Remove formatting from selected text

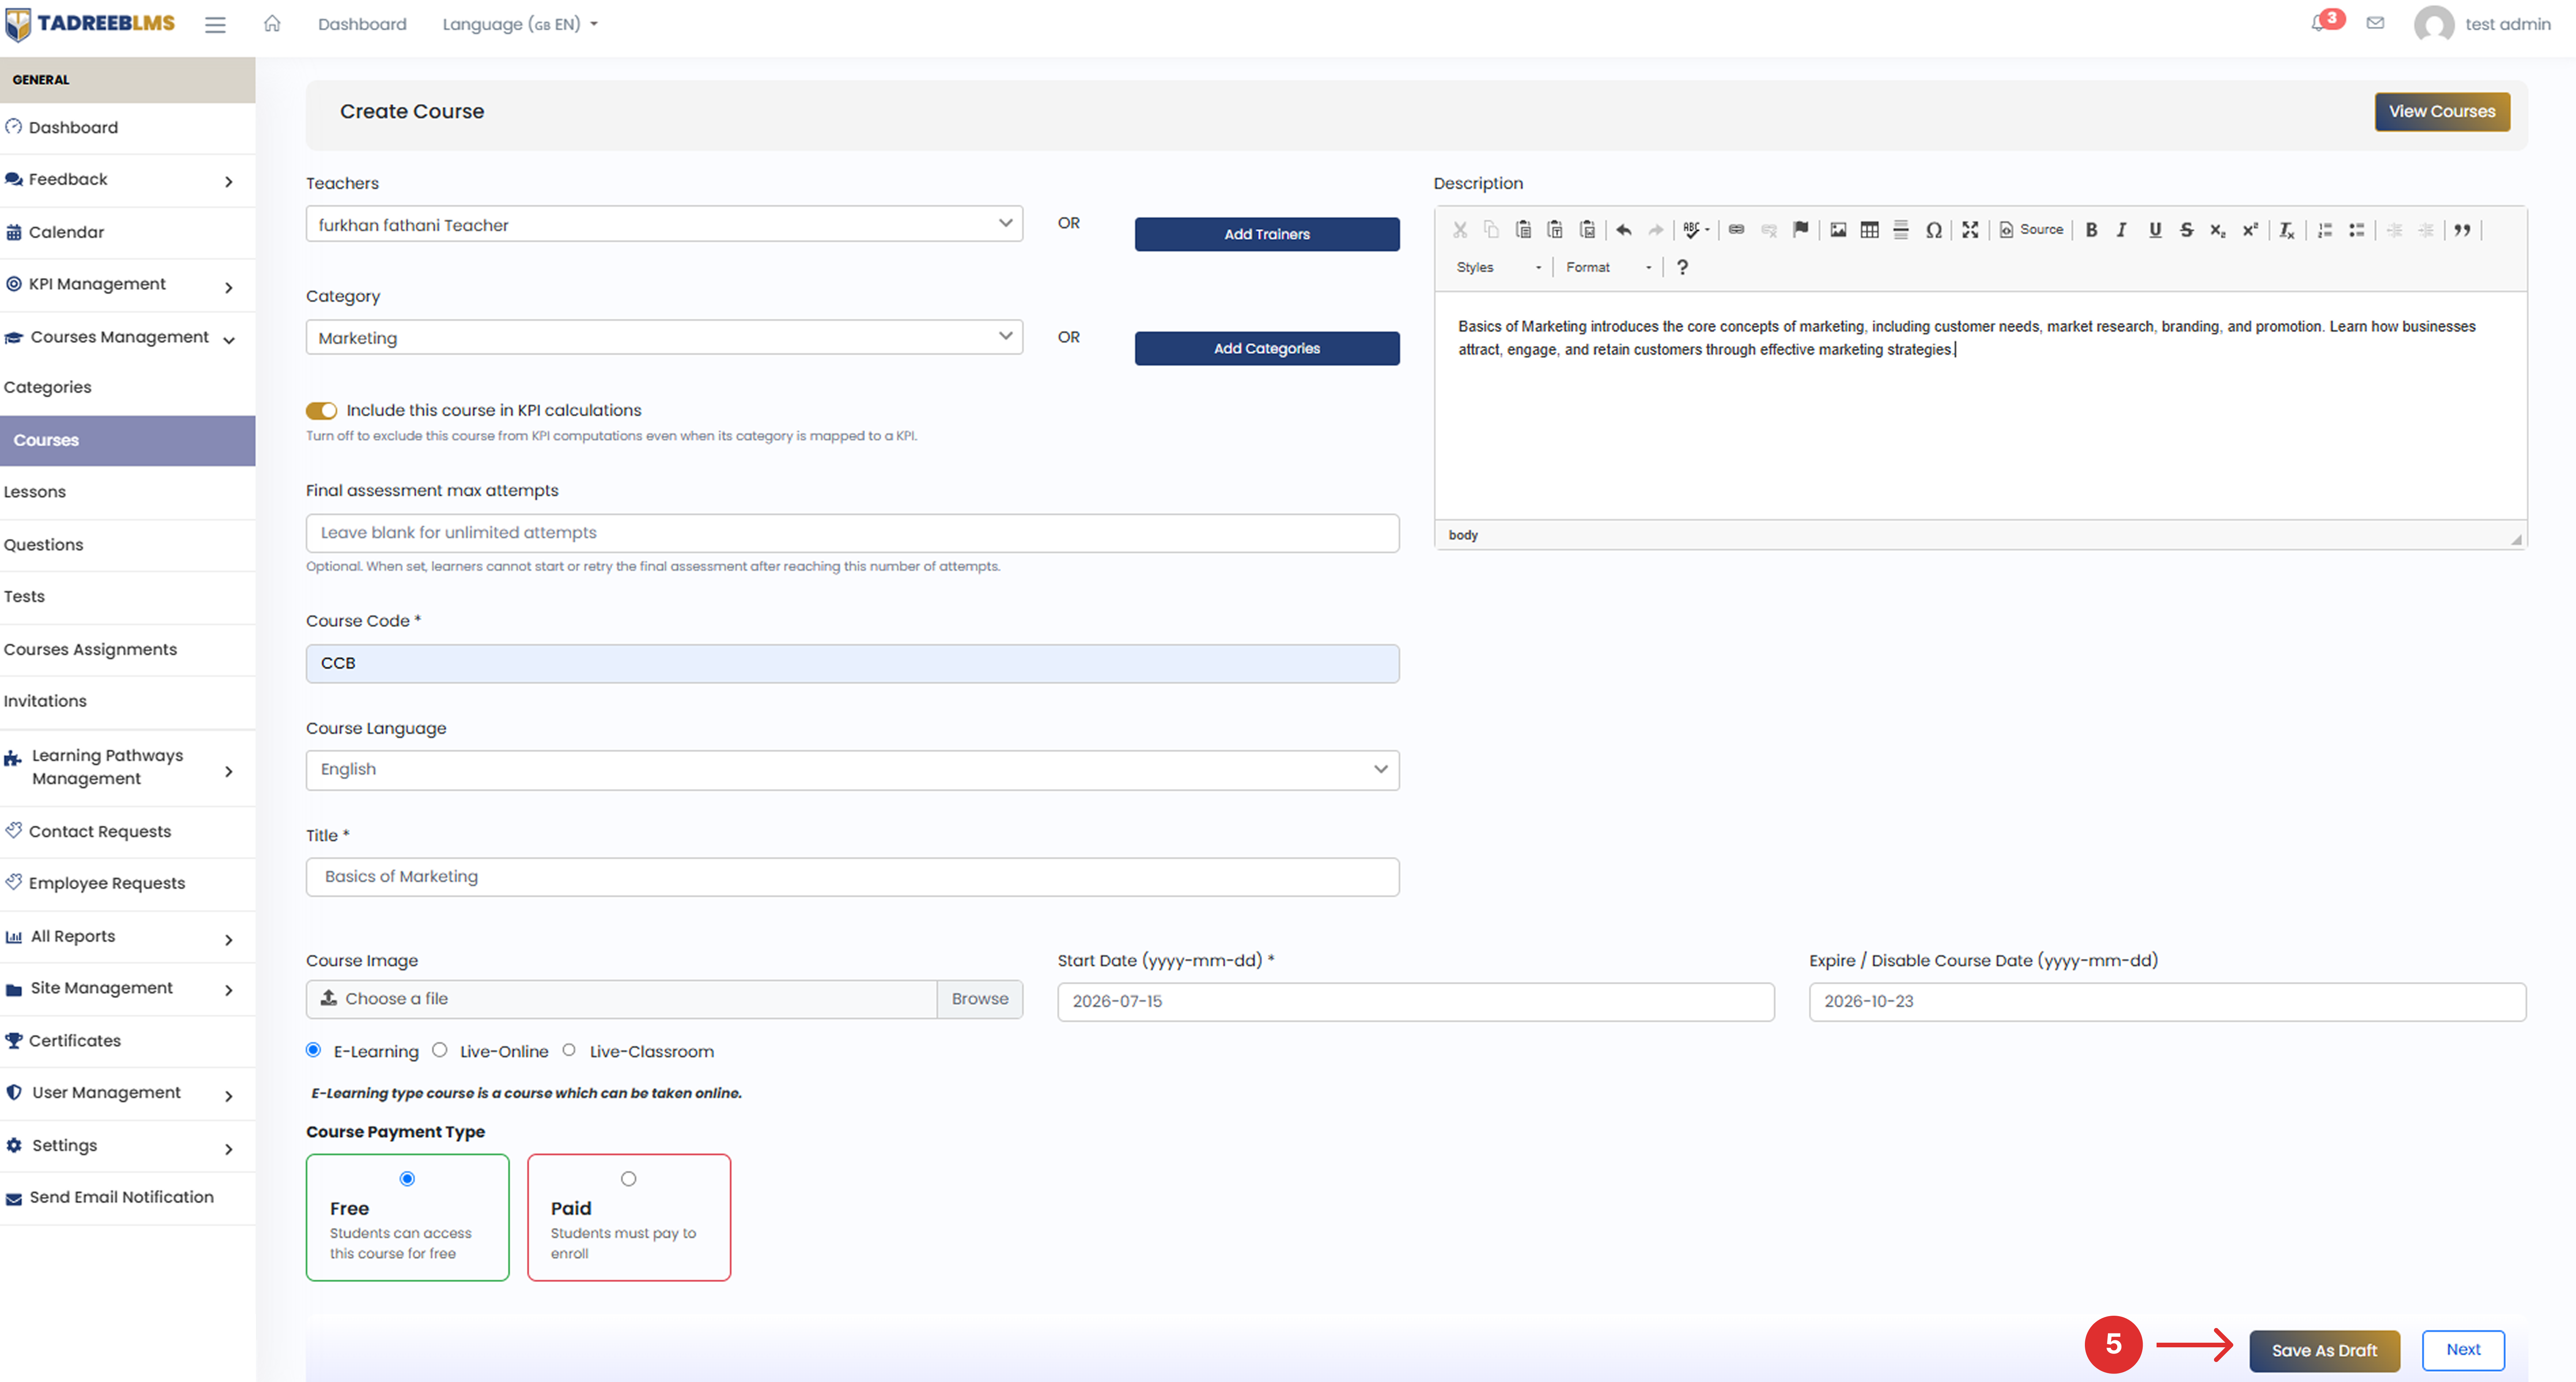[2287, 230]
